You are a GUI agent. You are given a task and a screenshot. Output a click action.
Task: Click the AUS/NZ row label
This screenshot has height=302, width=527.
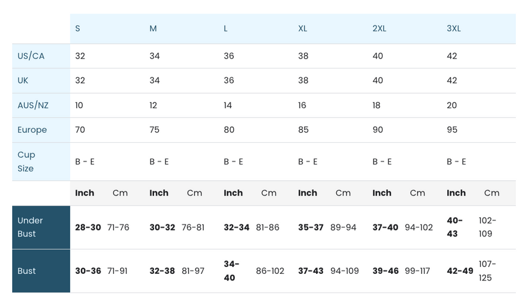33,105
